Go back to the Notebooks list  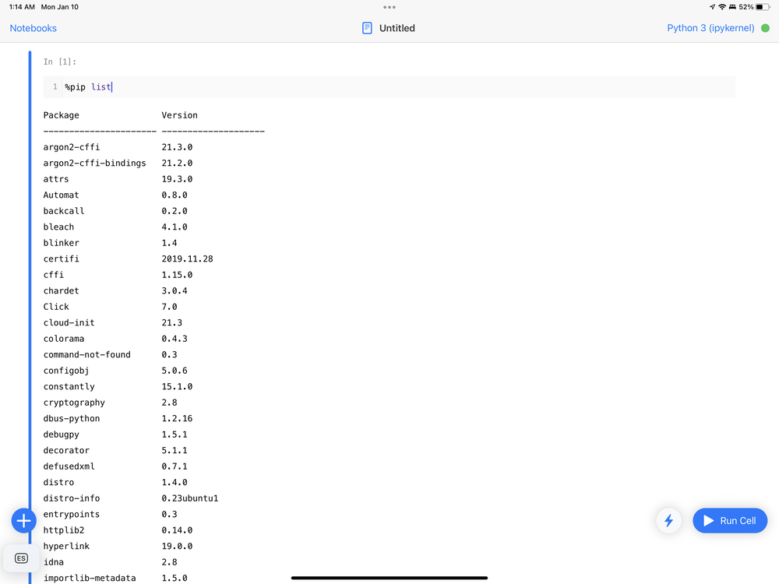[x=33, y=28]
